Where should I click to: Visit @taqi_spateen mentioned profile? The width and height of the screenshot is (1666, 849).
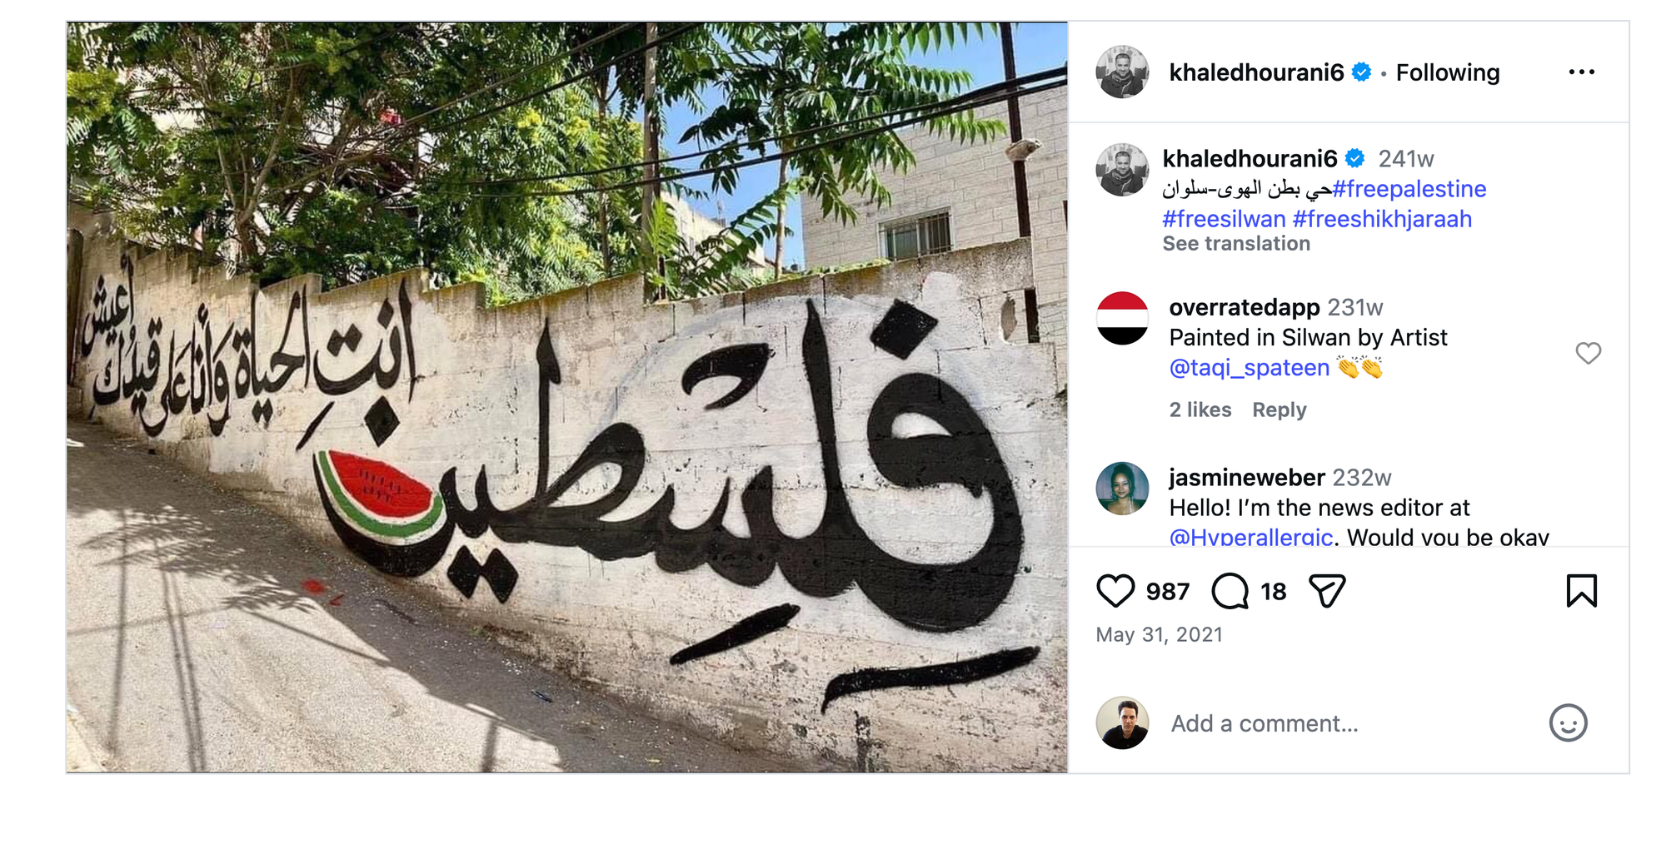click(1249, 368)
